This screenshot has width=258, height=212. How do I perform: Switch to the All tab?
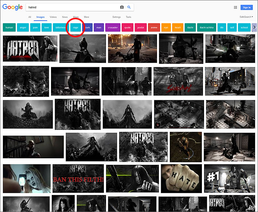30,17
